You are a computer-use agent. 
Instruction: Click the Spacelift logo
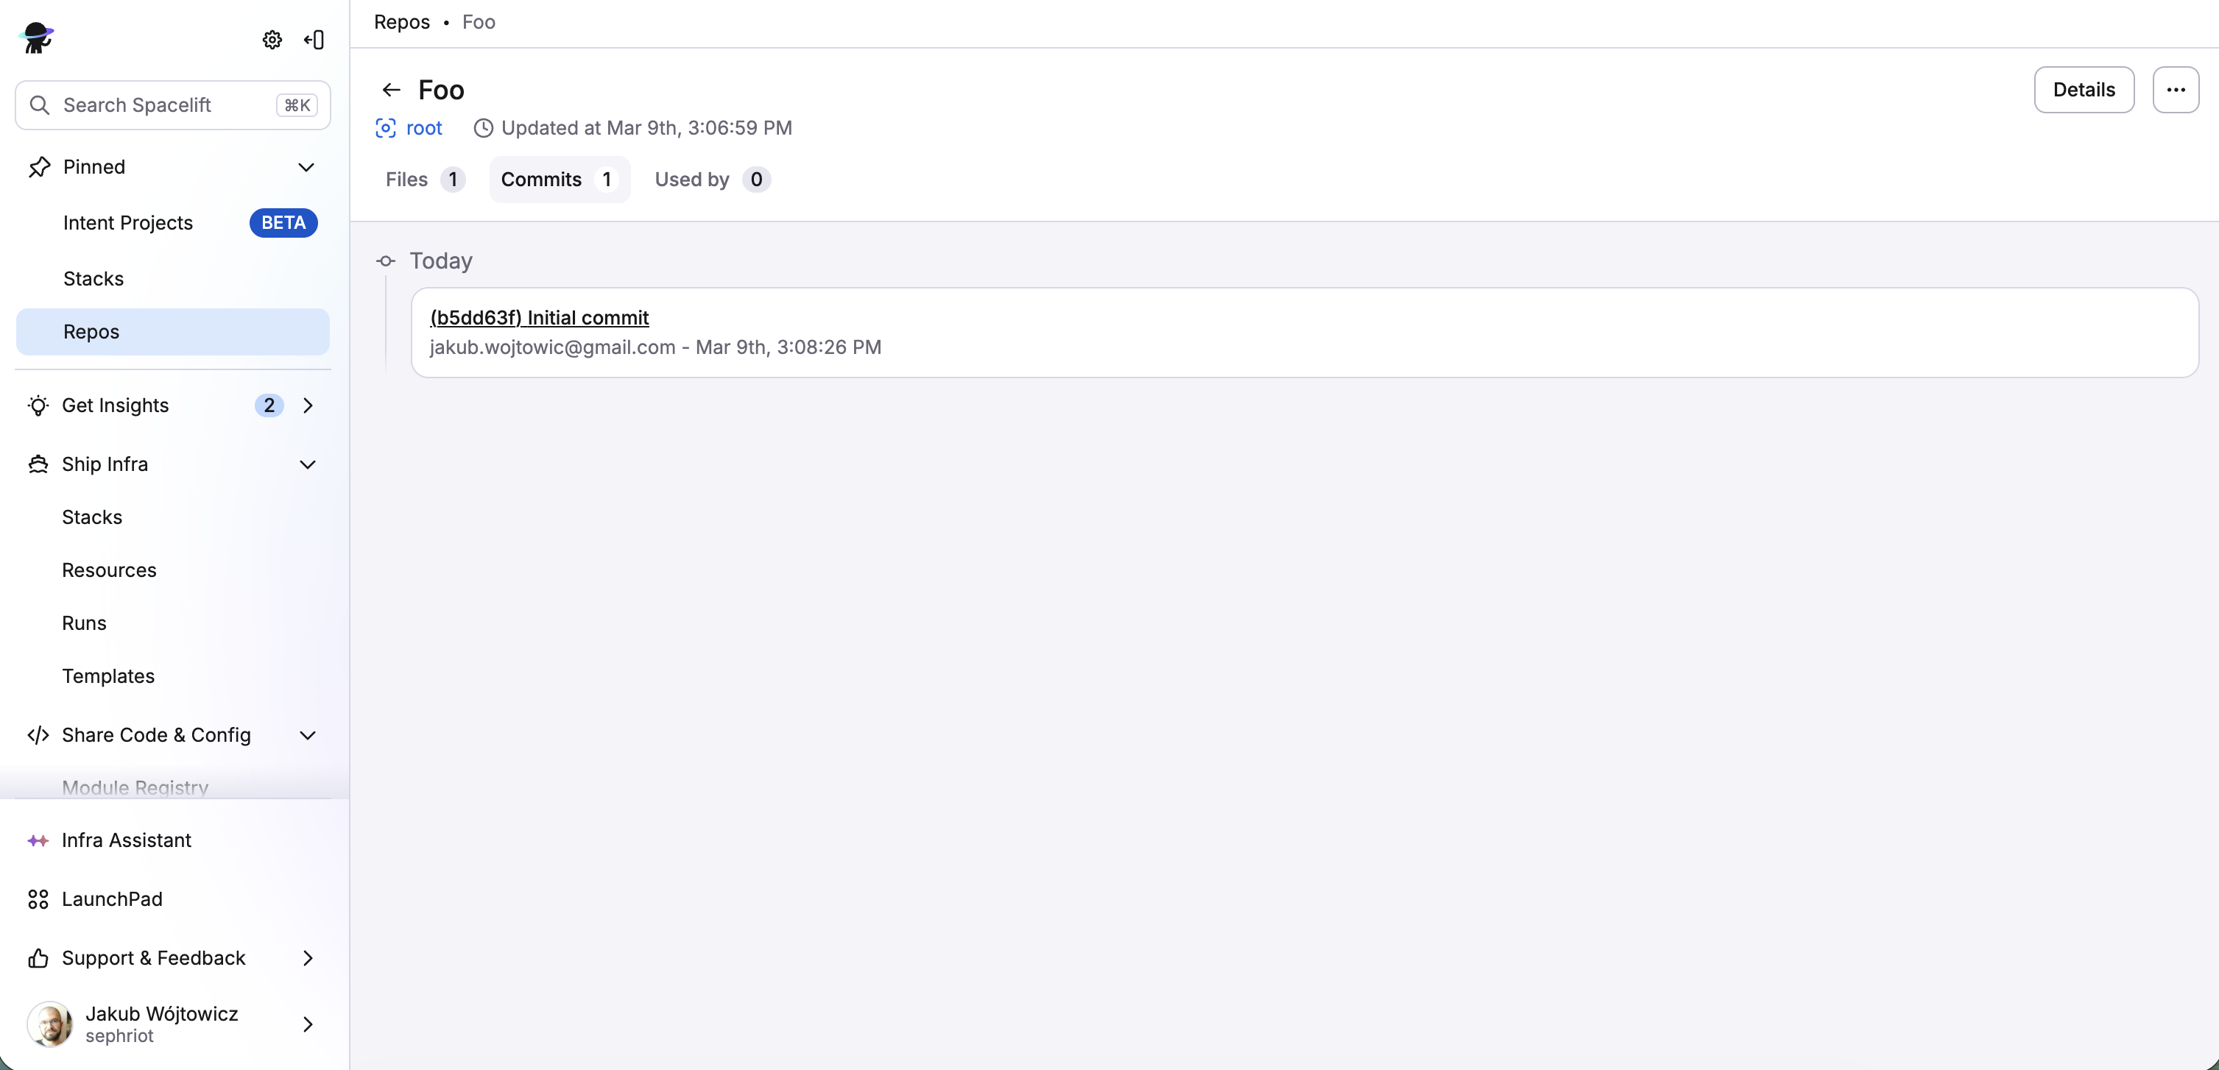click(36, 38)
